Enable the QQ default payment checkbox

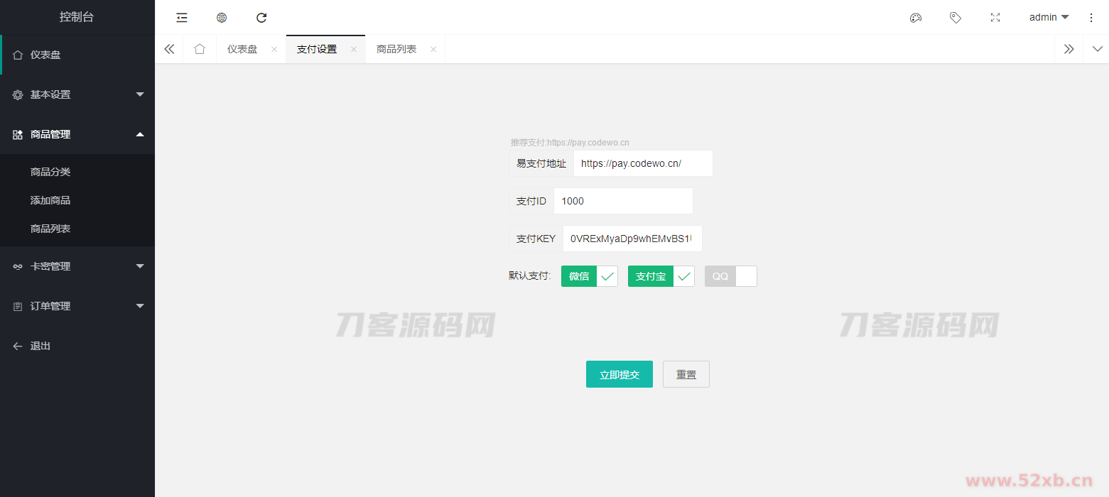[730, 276]
